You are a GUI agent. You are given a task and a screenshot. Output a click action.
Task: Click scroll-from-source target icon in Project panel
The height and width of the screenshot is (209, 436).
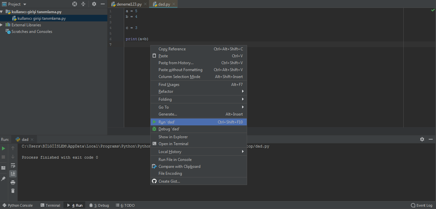coord(75,4)
